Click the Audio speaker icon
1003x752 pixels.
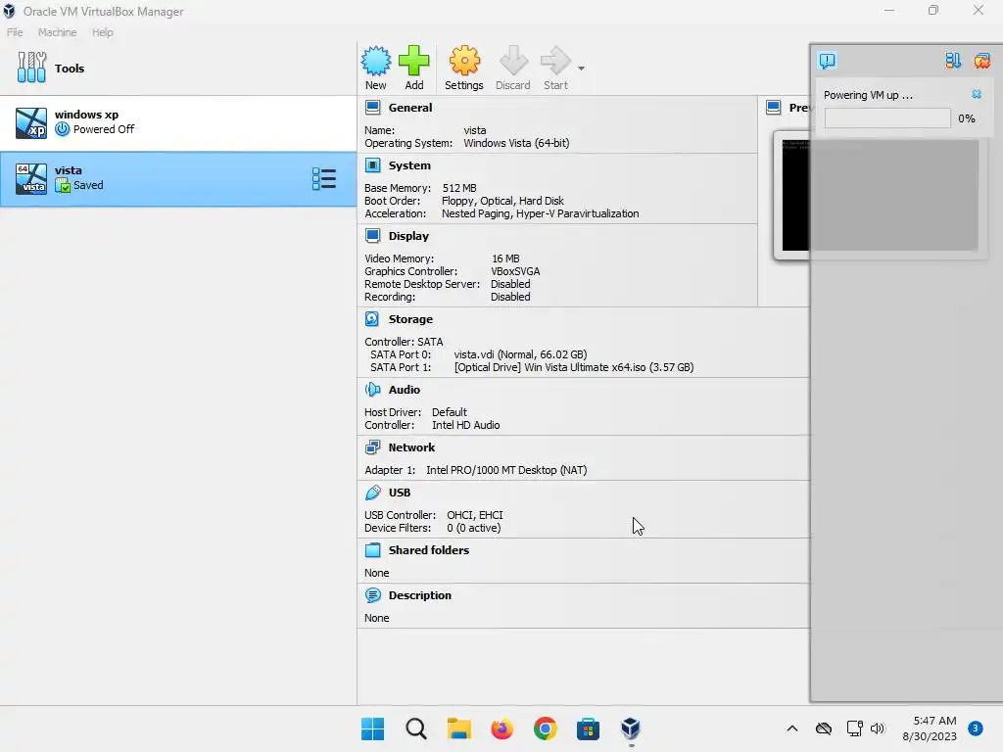click(372, 390)
